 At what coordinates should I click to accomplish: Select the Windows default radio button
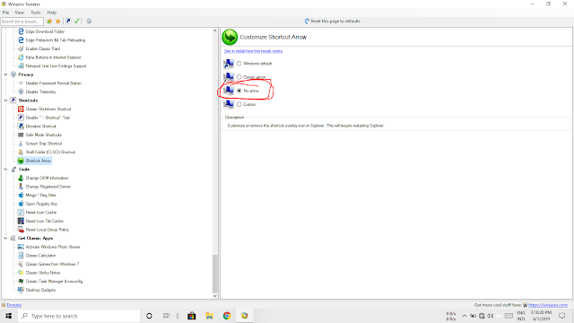click(239, 64)
